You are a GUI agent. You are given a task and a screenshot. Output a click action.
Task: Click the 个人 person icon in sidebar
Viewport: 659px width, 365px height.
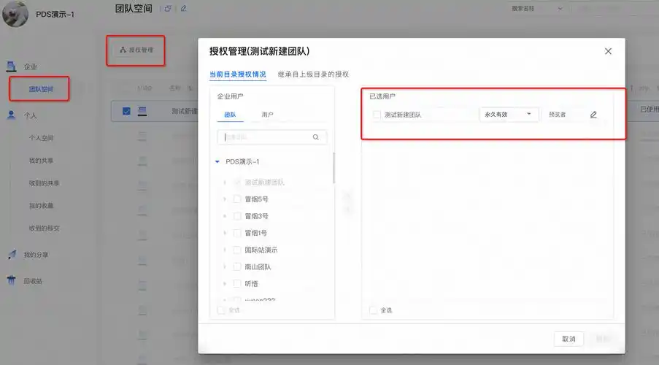tap(11, 115)
